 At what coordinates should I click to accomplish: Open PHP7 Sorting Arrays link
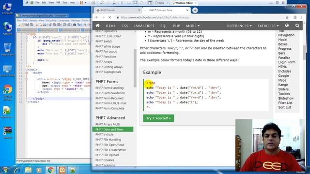click(x=109, y=67)
